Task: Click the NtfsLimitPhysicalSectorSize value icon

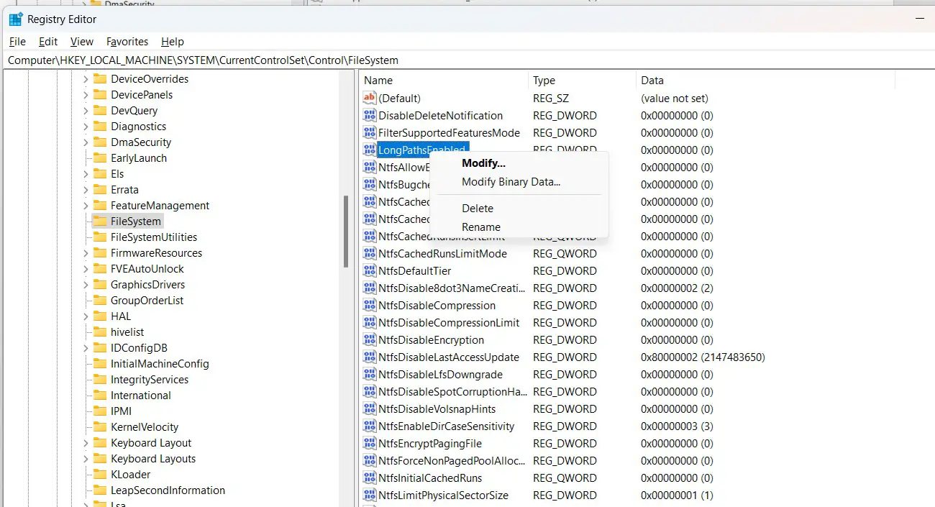Action: click(370, 495)
